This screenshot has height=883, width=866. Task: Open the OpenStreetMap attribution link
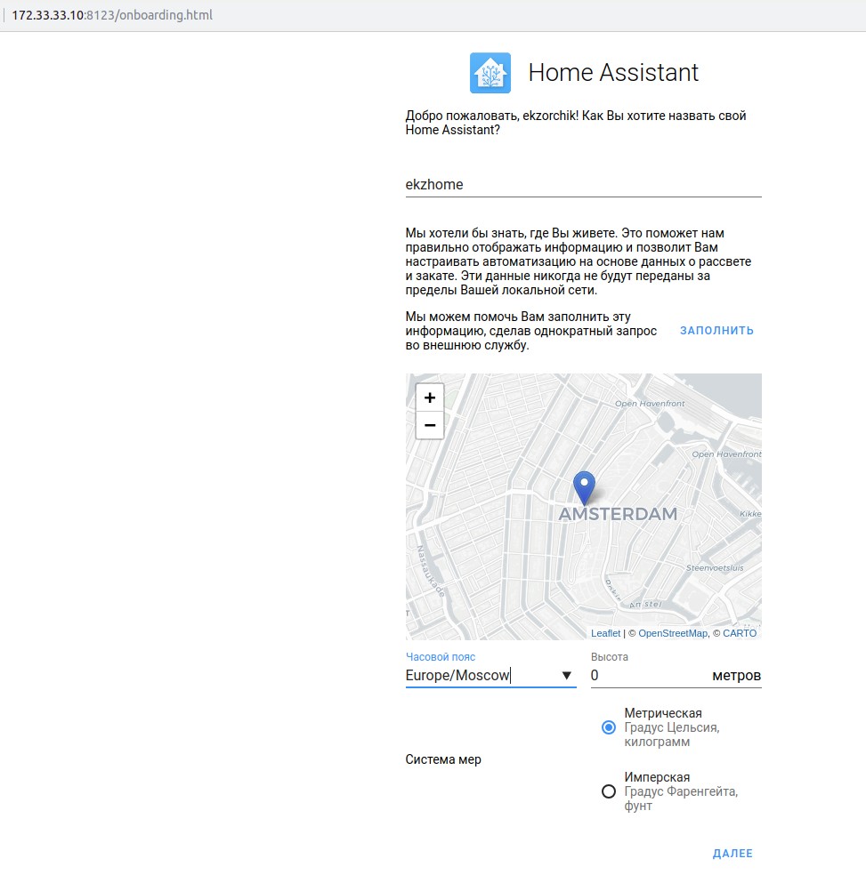(x=672, y=633)
